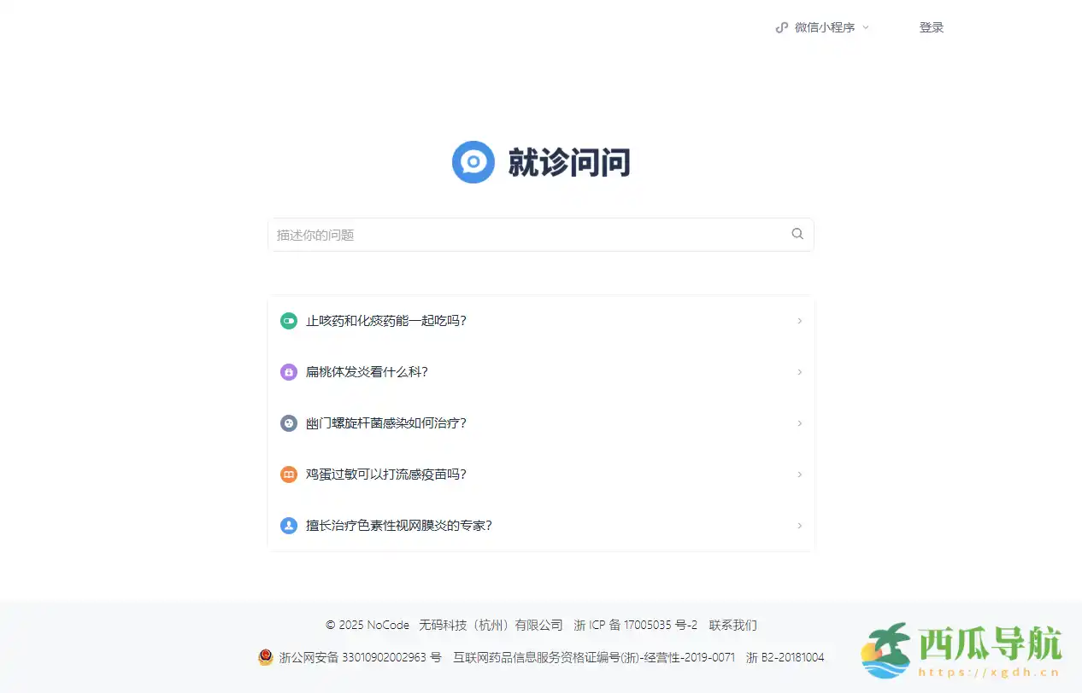The height and width of the screenshot is (693, 1082).
Task: Click the 登录 login link
Action: coord(932,26)
